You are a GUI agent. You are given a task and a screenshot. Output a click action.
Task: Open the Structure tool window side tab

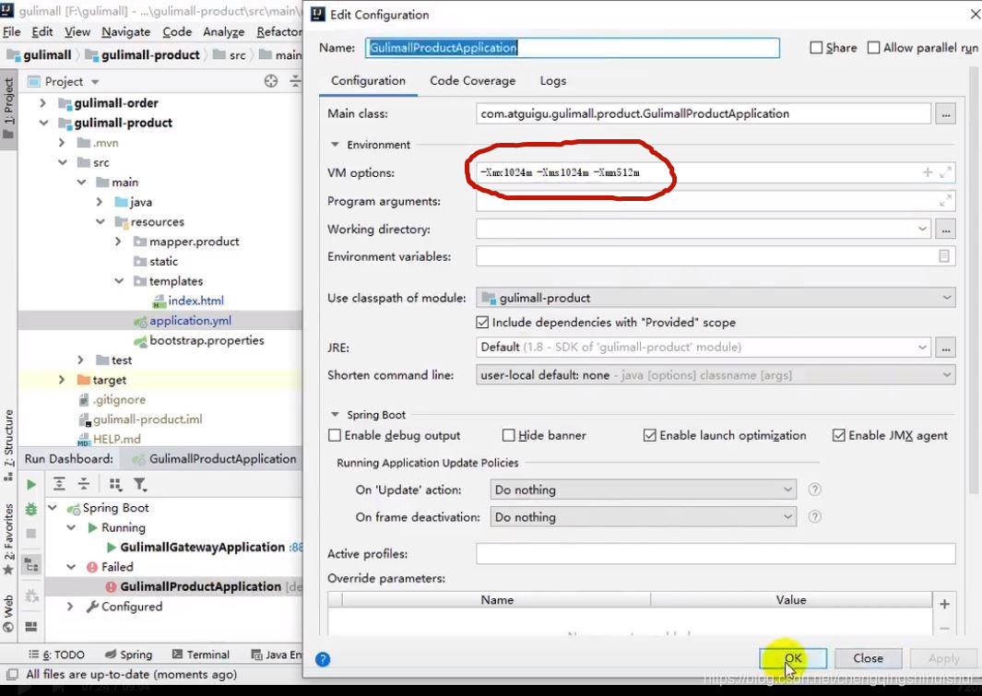coord(9,445)
